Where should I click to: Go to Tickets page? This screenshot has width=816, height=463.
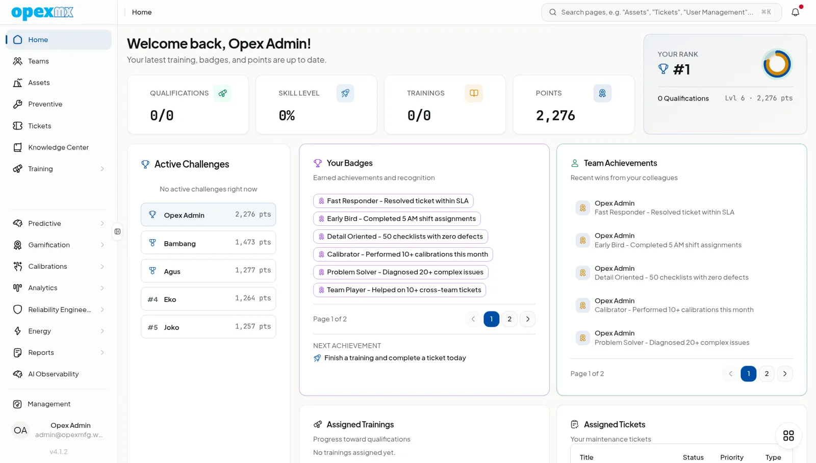59,126
